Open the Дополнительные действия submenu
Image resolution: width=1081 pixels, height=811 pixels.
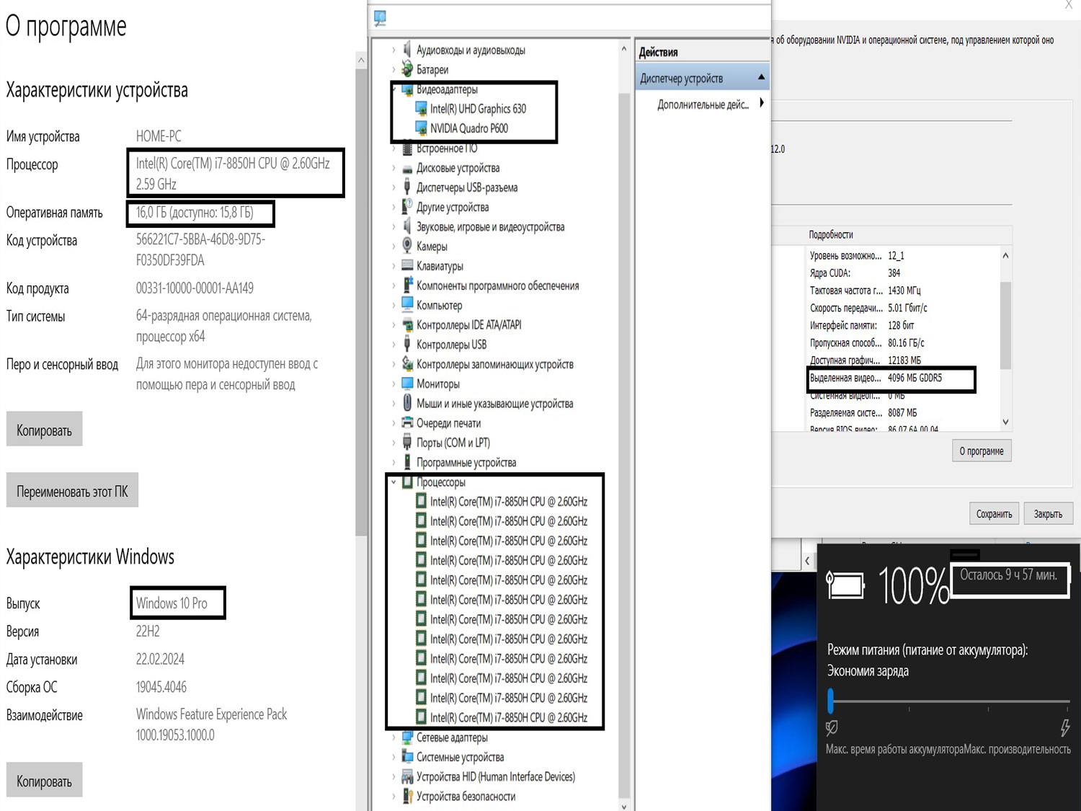[762, 103]
